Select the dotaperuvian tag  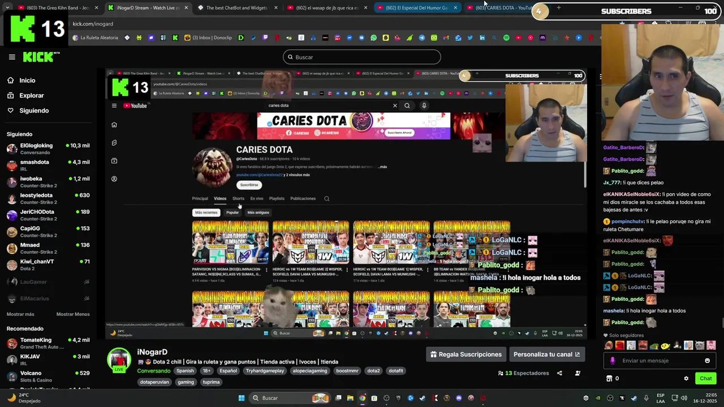155,382
